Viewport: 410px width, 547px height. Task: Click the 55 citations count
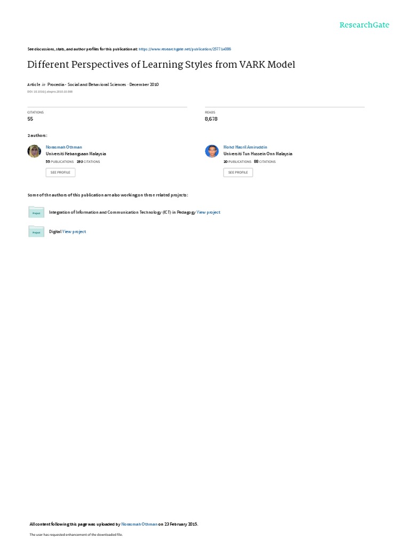tap(30, 119)
